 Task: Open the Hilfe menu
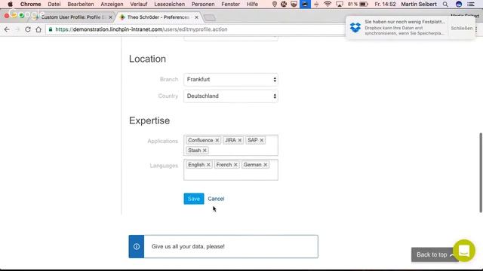[252, 5]
